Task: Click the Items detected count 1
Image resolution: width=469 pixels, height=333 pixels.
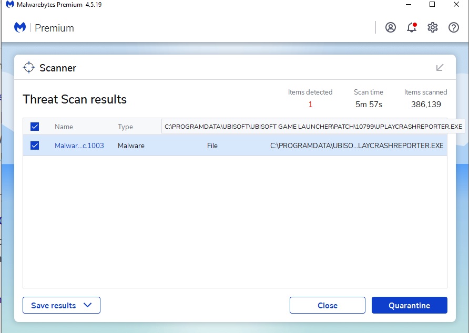Action: point(310,105)
